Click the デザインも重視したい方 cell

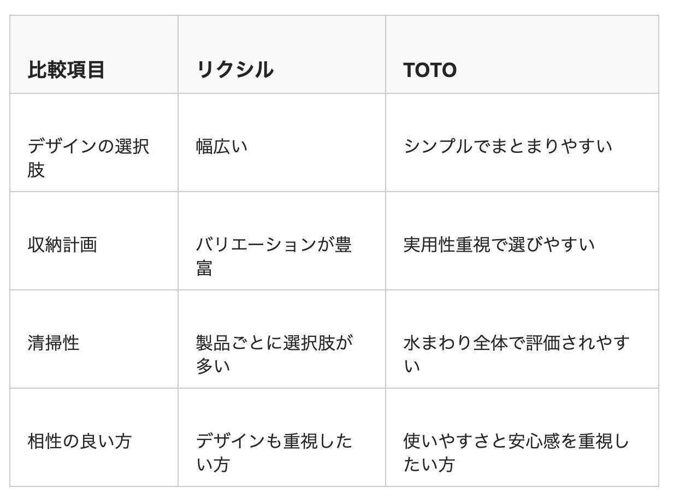(282, 437)
